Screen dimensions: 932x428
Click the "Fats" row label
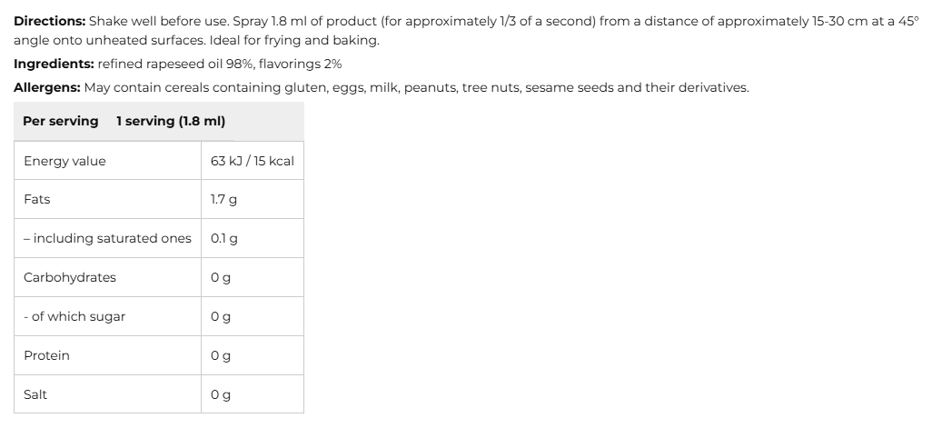coord(37,199)
